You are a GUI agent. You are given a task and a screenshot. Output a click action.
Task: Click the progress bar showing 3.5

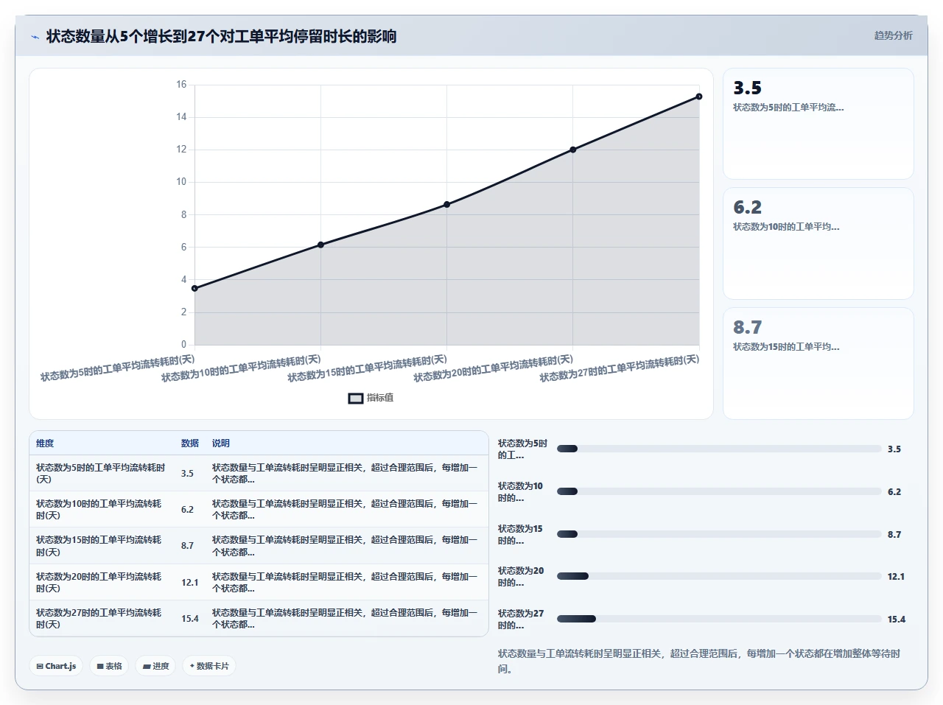point(719,449)
